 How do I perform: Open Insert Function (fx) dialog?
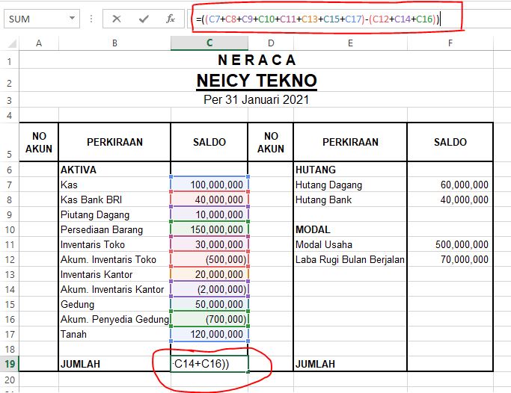tap(171, 19)
